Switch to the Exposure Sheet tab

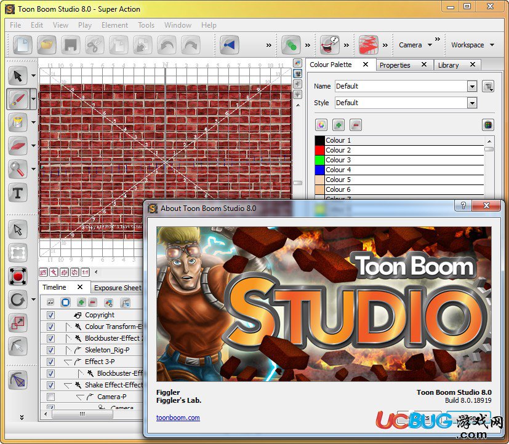click(118, 288)
